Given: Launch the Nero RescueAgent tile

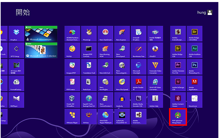Looking at the screenshot, I should click(122, 67).
